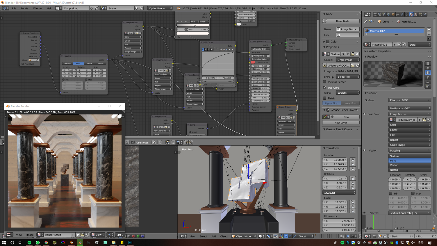Image resolution: width=437 pixels, height=246 pixels.
Task: Open Windows Start menu
Action: pos(4,242)
